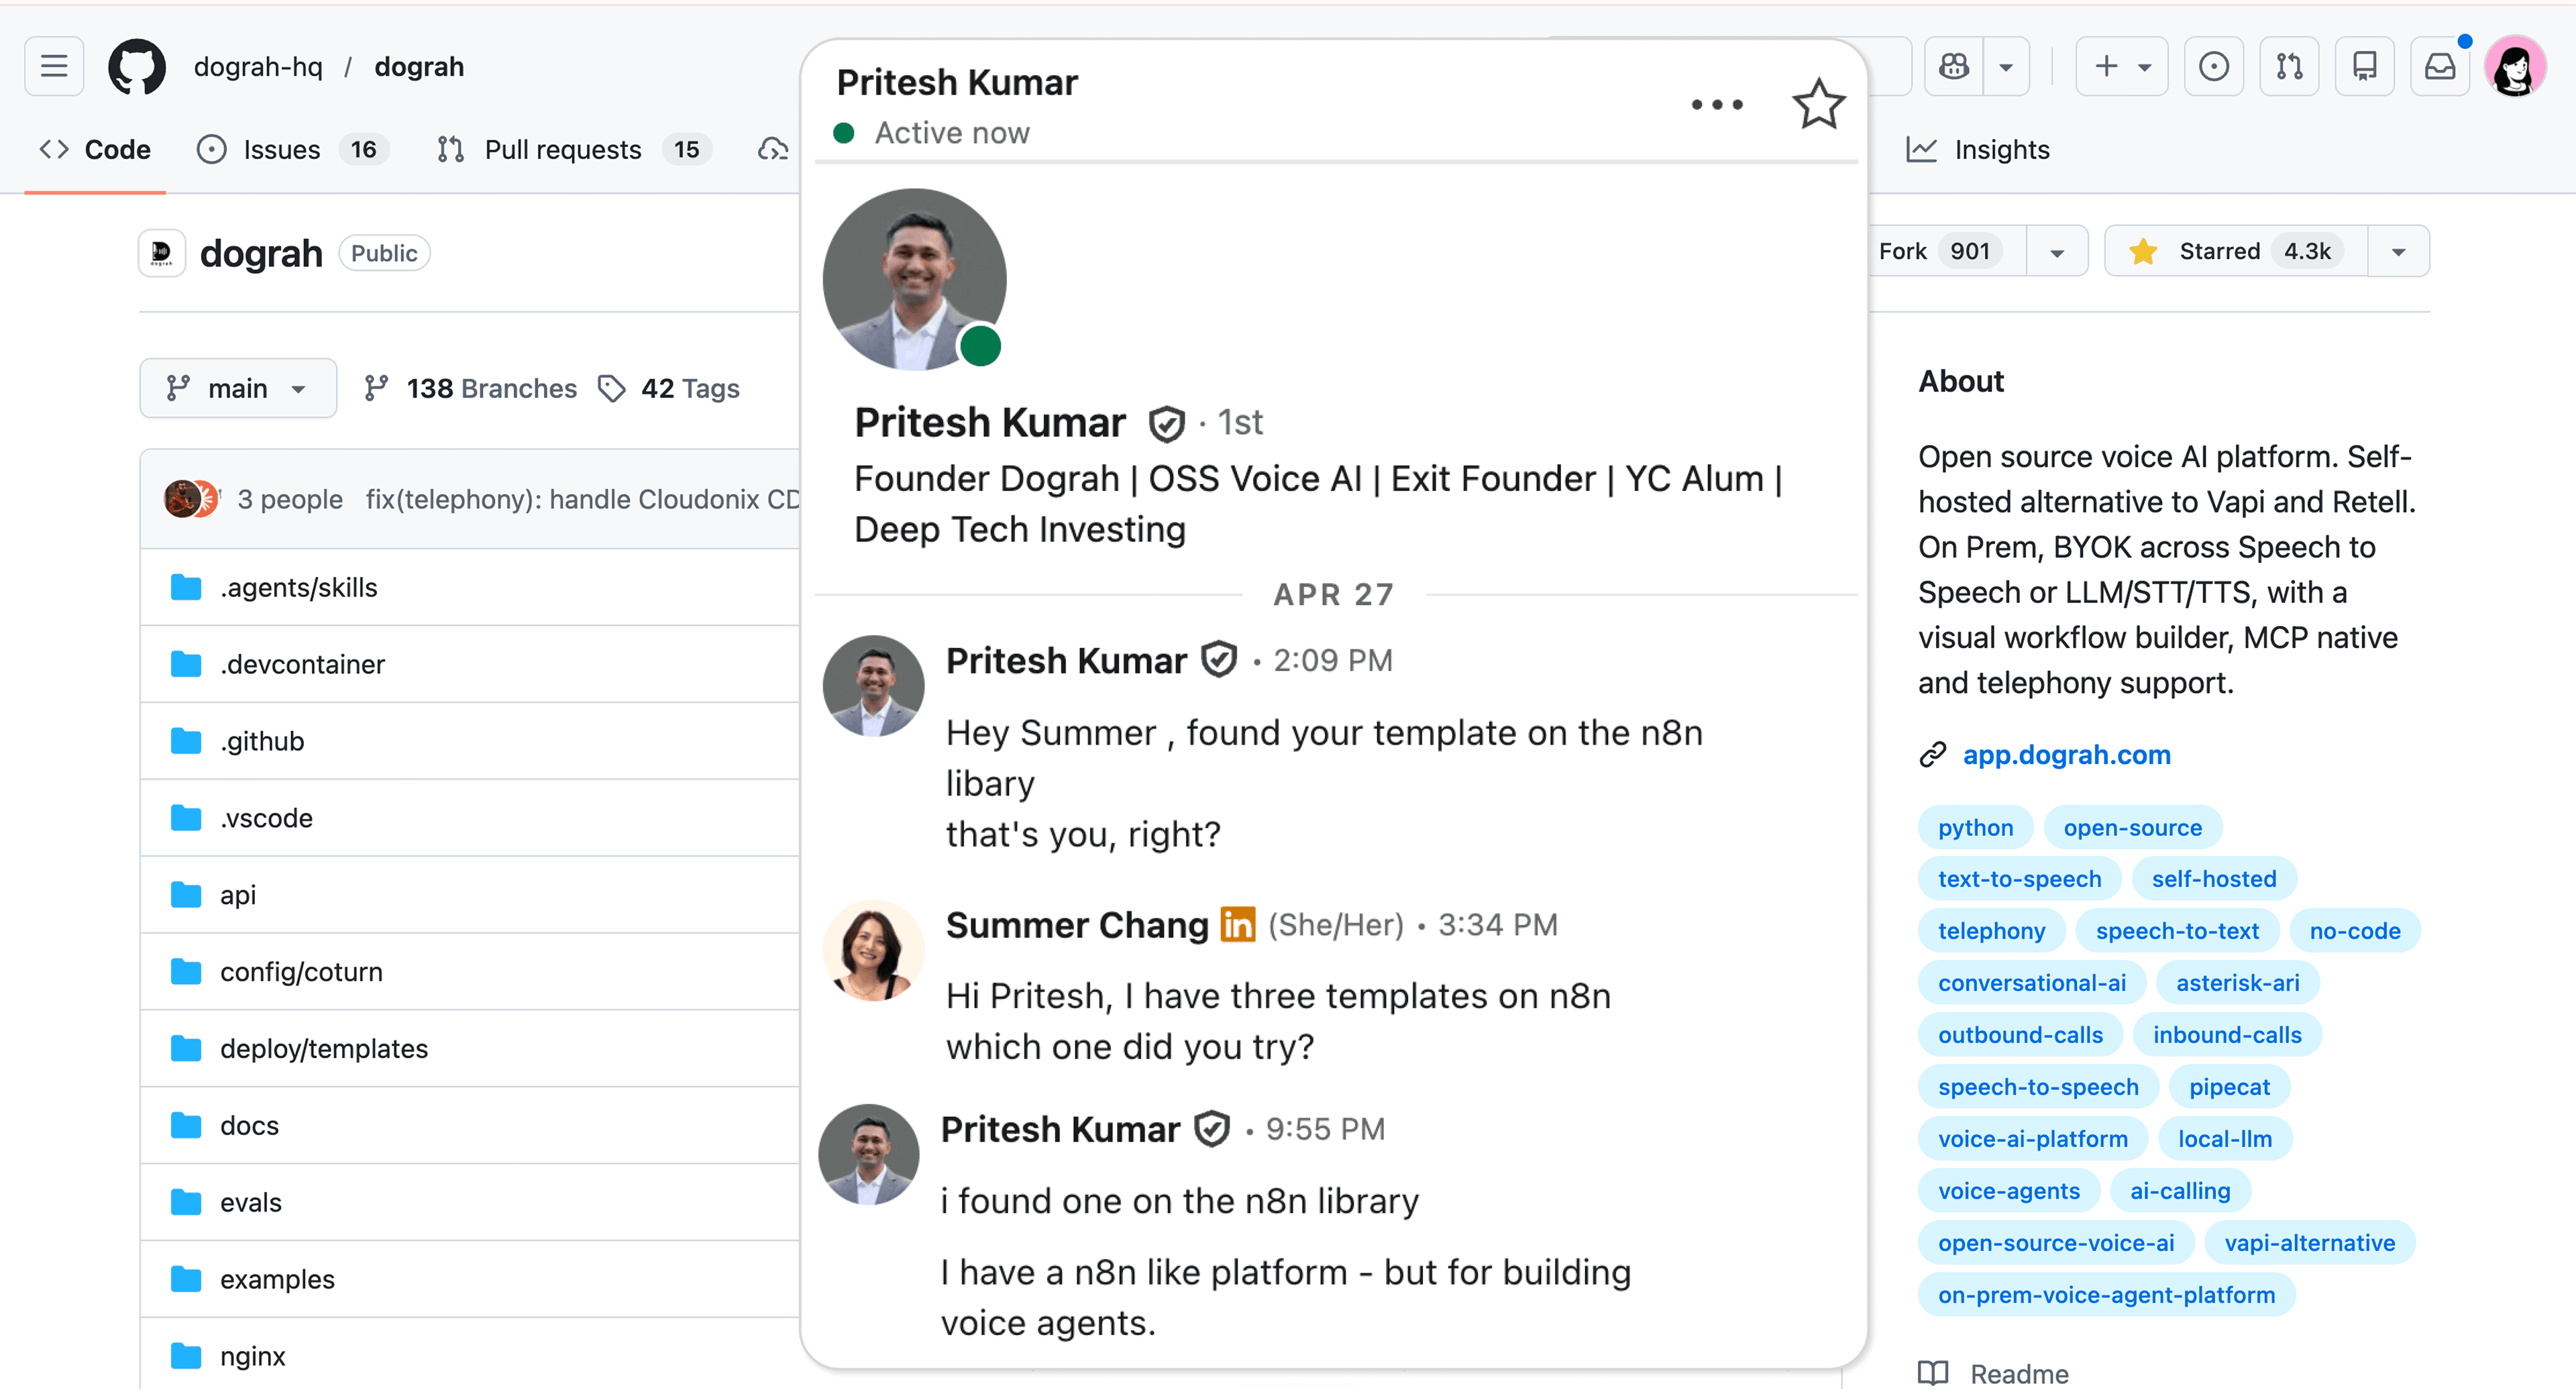
Task: Toggle the Starred button
Action: [x=2236, y=251]
